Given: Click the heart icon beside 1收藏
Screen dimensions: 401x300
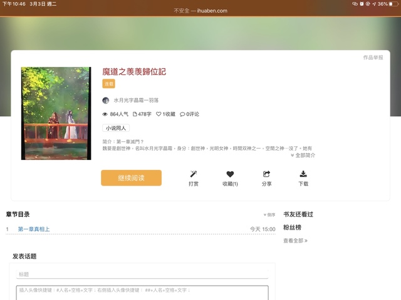Looking at the screenshot, I should 159,114.
